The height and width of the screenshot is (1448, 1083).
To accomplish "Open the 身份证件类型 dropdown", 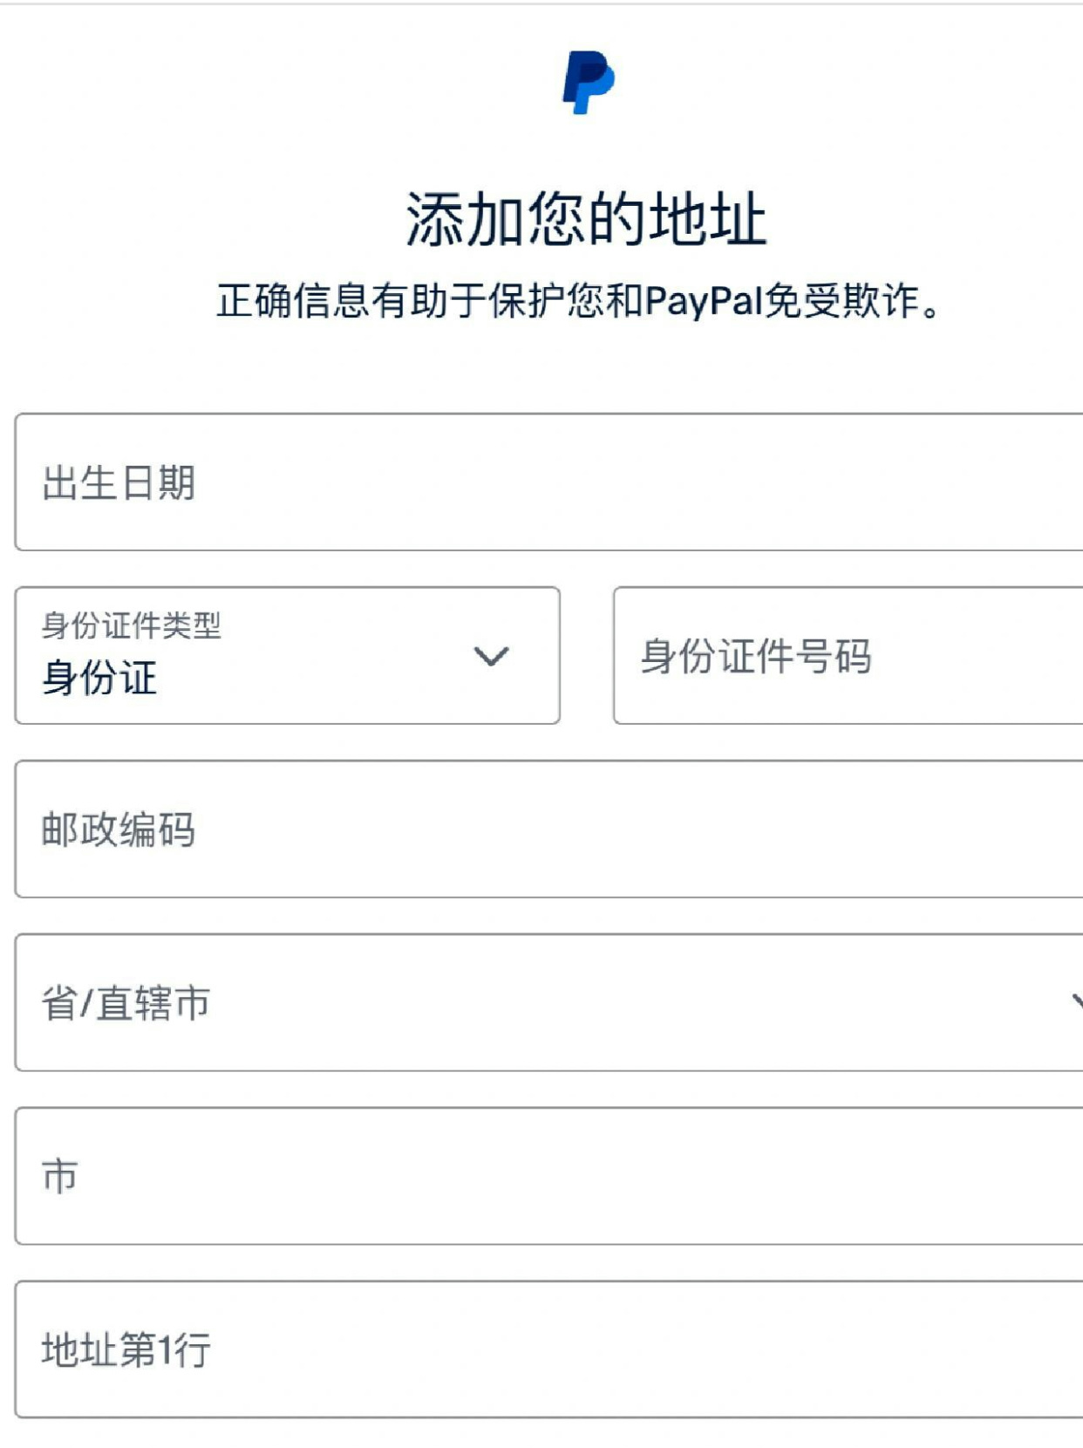I will click(287, 655).
